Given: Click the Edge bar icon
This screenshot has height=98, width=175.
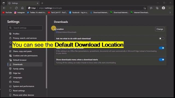Looking at the screenshot, I should click(10, 73).
